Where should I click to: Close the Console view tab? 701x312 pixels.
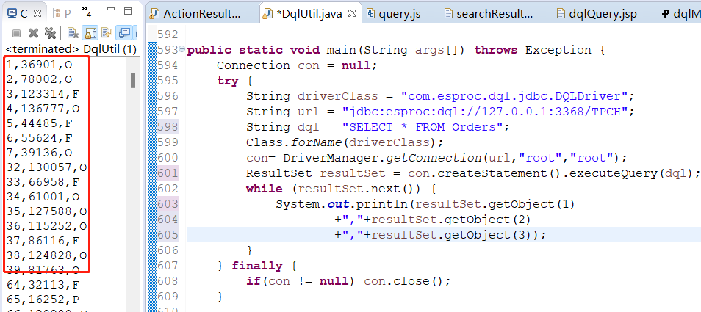(x=37, y=13)
